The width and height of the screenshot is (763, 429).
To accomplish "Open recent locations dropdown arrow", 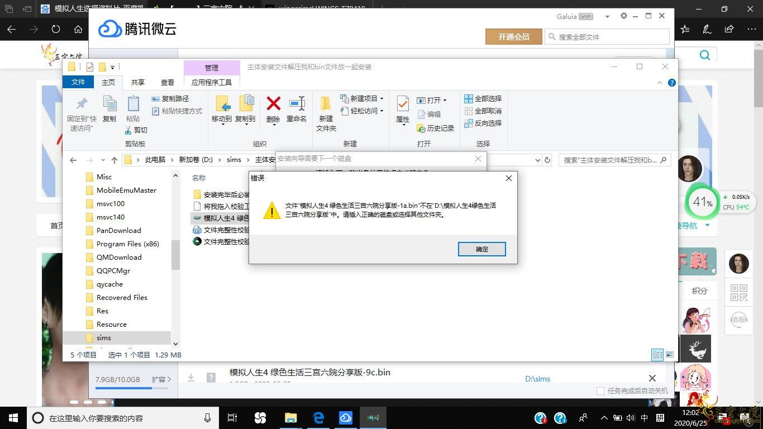I will click(x=102, y=160).
